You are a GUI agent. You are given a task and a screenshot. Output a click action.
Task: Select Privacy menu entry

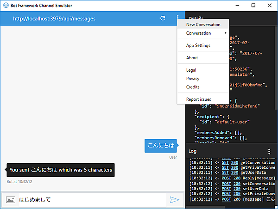203,79
